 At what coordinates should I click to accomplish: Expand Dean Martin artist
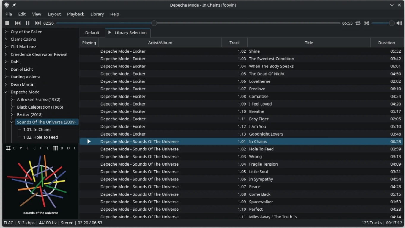click(6, 84)
